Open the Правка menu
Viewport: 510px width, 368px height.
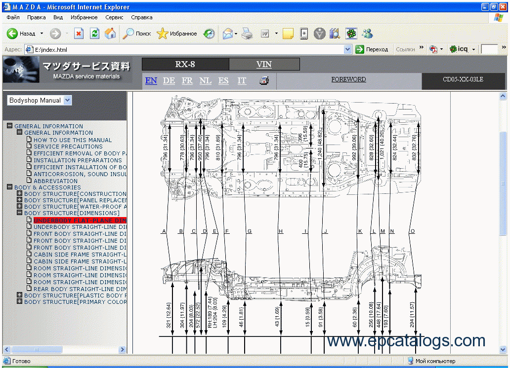[x=37, y=17]
